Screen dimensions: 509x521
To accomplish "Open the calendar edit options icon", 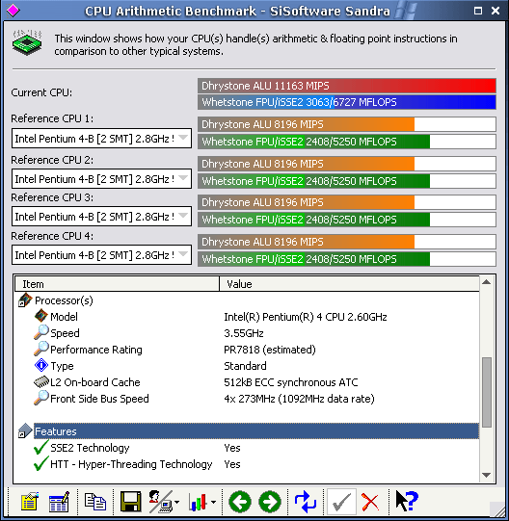I will (59, 502).
